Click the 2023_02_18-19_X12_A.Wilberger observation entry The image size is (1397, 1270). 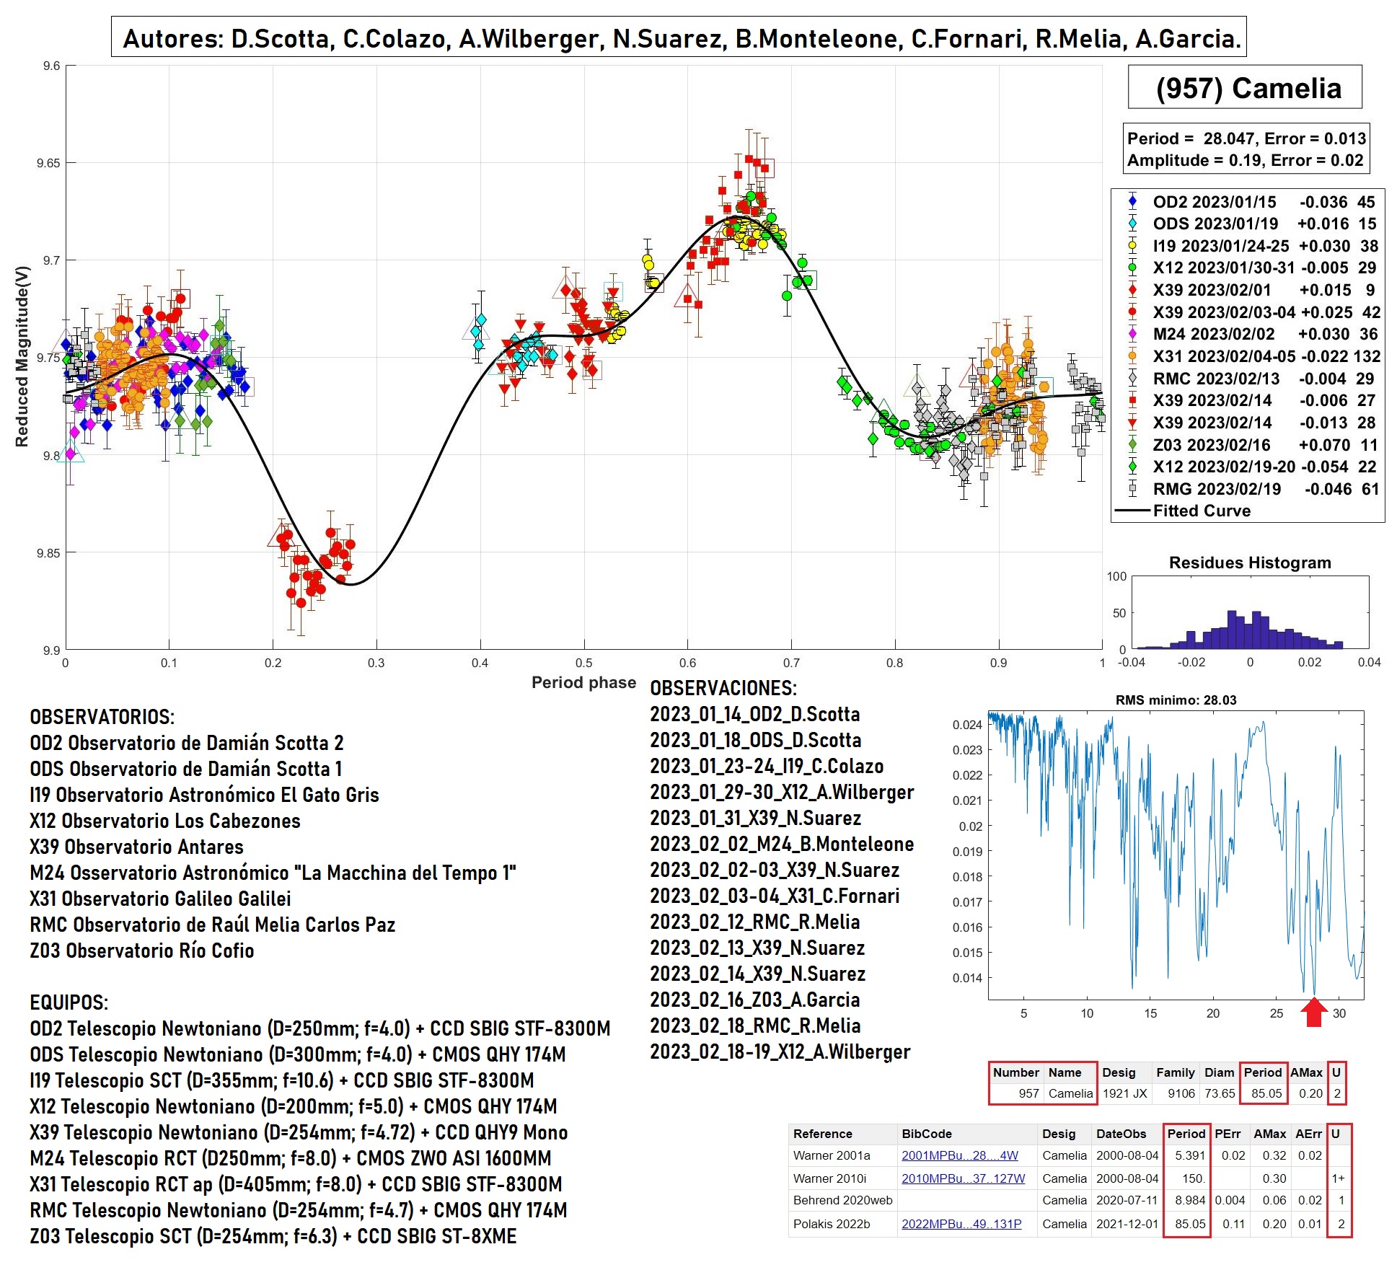coord(780,1051)
